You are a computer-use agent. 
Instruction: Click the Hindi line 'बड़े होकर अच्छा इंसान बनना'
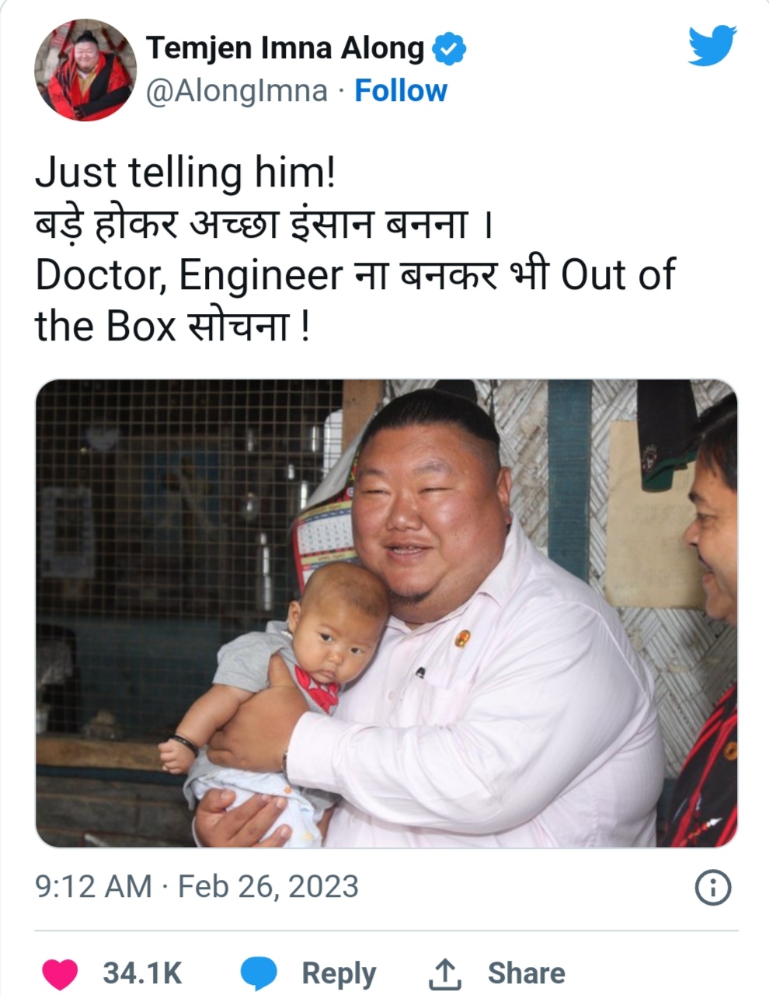tap(264, 224)
